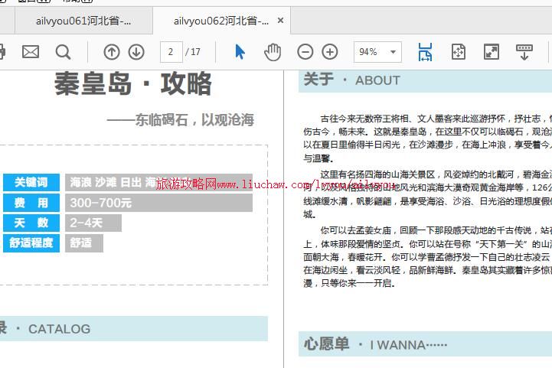The image size is (552, 368).
Task: Zoom in using the plus icon
Action: 330,52
